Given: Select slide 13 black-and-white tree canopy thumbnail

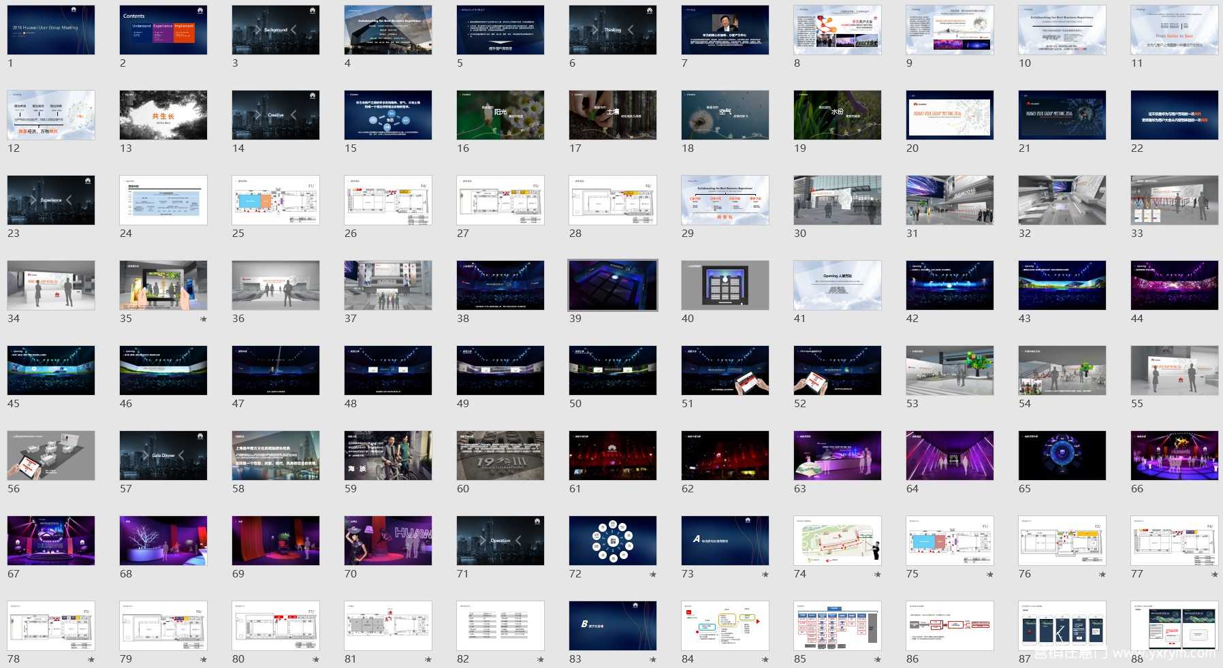Looking at the screenshot, I should coord(163,115).
